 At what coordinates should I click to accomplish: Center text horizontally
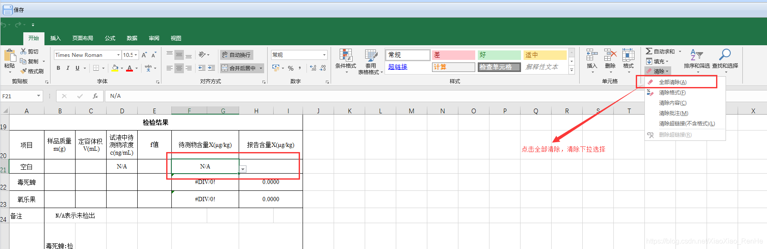click(179, 68)
